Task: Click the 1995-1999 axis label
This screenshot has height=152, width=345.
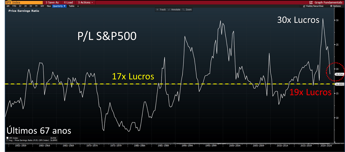Action: point(211,146)
